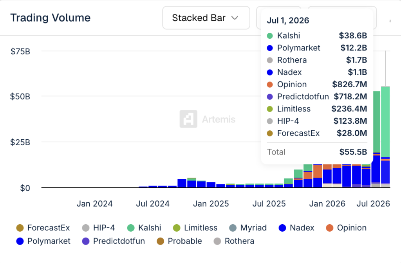
Task: Toggle Kalshi series in the legend
Action: [x=144, y=228]
